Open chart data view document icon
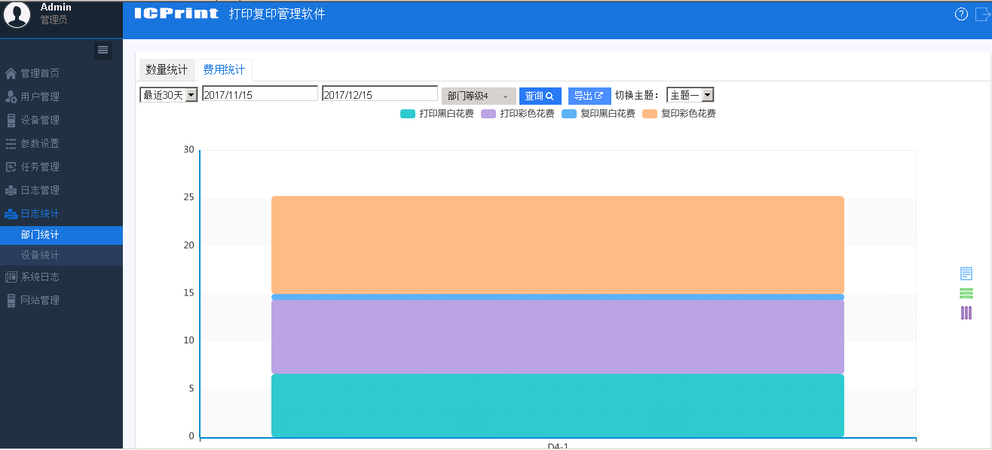Viewport: 992px width, 450px height. pos(966,274)
